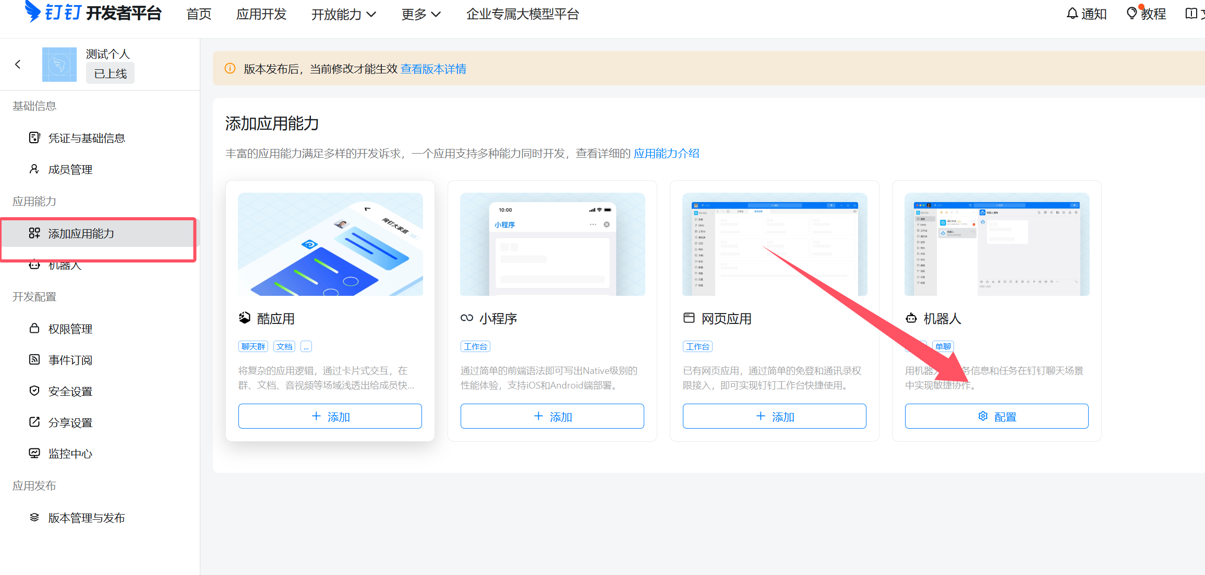Viewport: 1205px width, 575px height.
Task: Click 添加 on the 小程序 card
Action: (x=552, y=416)
